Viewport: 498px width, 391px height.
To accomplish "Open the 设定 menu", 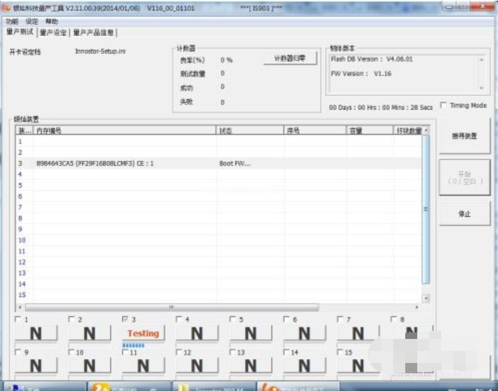I will [32, 21].
